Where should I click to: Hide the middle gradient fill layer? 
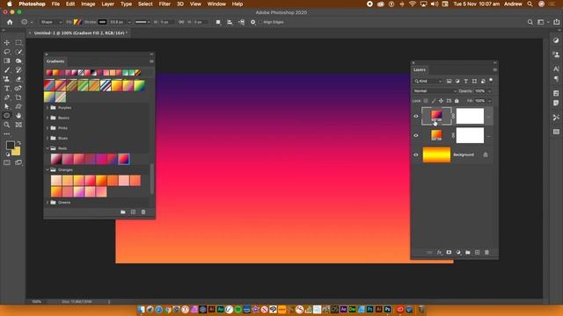coord(416,135)
